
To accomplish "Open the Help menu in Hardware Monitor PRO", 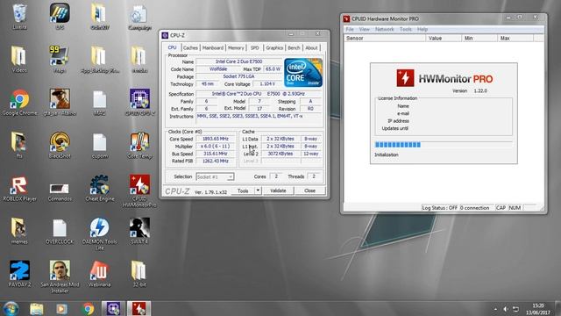I will click(x=423, y=29).
